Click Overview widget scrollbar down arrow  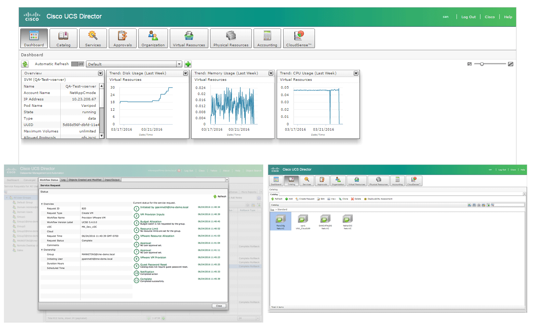[x=101, y=136]
